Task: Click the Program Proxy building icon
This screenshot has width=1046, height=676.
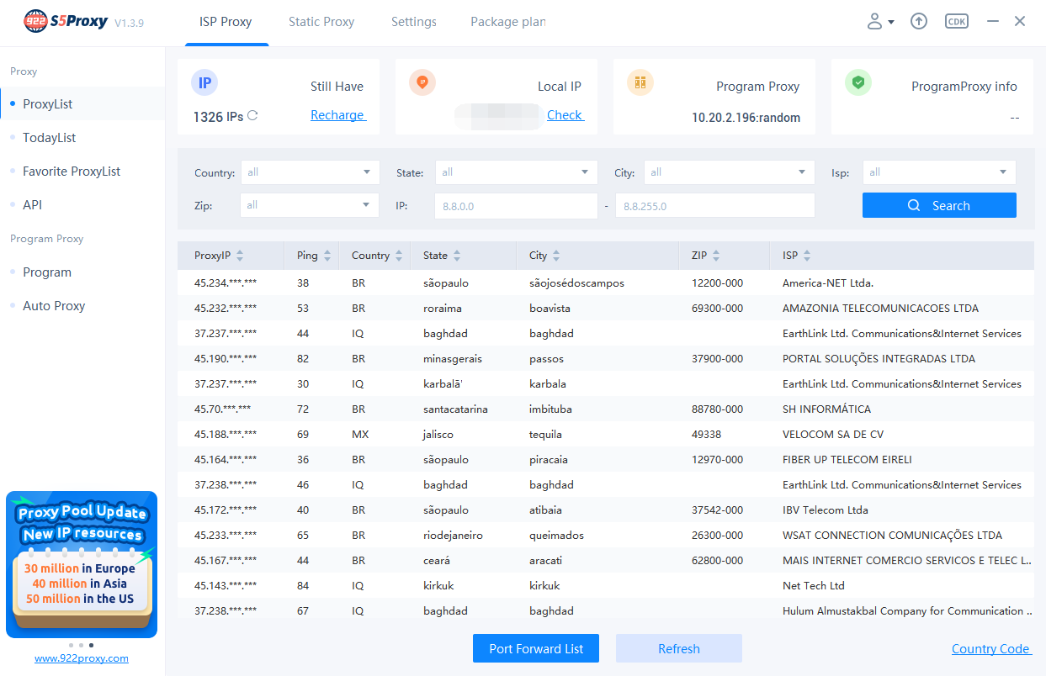Action: click(x=640, y=82)
